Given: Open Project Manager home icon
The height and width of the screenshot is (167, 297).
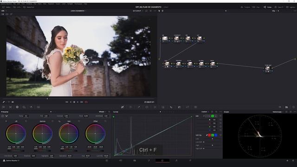Looking at the screenshot, I should tap(287, 161).
